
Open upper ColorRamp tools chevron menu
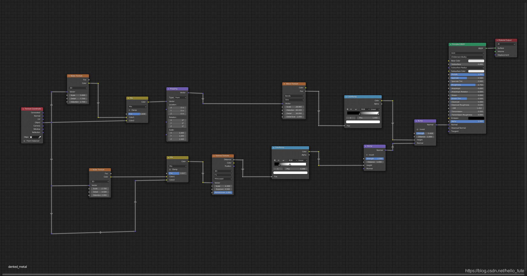(x=356, y=109)
